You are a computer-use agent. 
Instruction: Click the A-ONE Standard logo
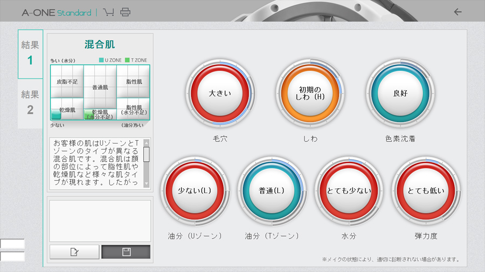coord(57,12)
